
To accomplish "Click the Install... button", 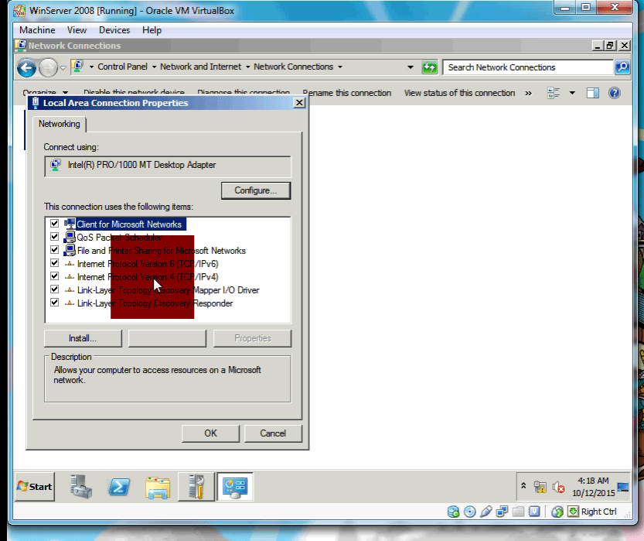I will click(x=83, y=338).
